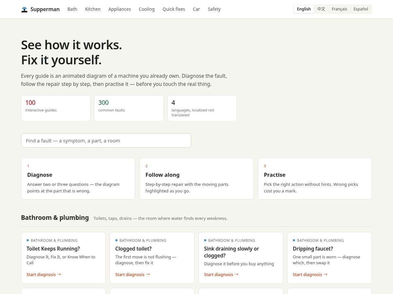Viewport: 393px width, 294px height.
Task: Click the Supperman logo icon
Action: (24, 9)
